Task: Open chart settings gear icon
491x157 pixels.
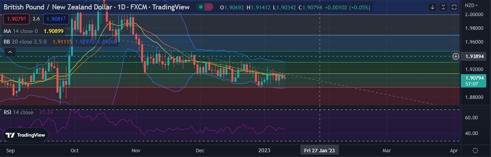Action: 475,150
